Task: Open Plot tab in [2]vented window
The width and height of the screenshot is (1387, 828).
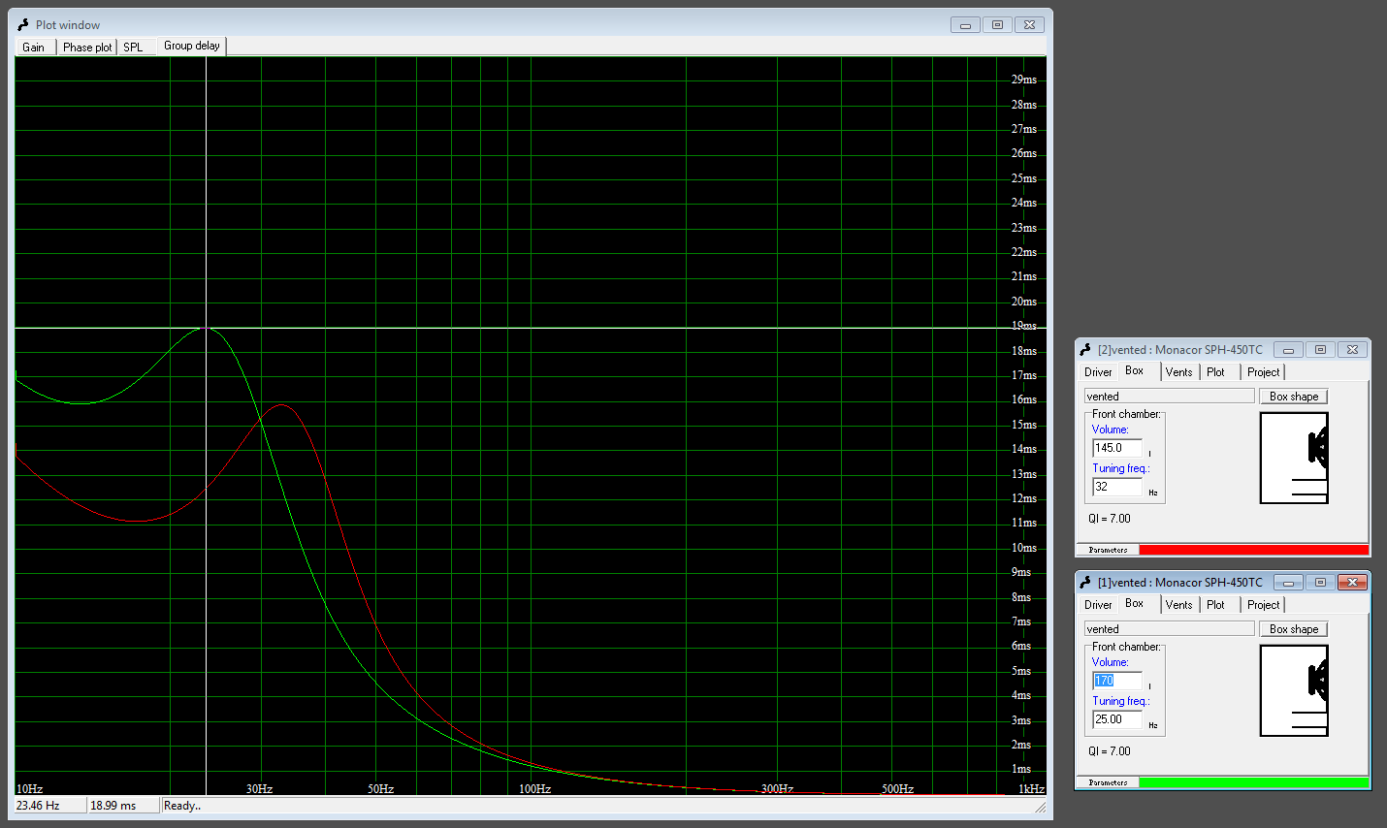Action: (x=1216, y=371)
